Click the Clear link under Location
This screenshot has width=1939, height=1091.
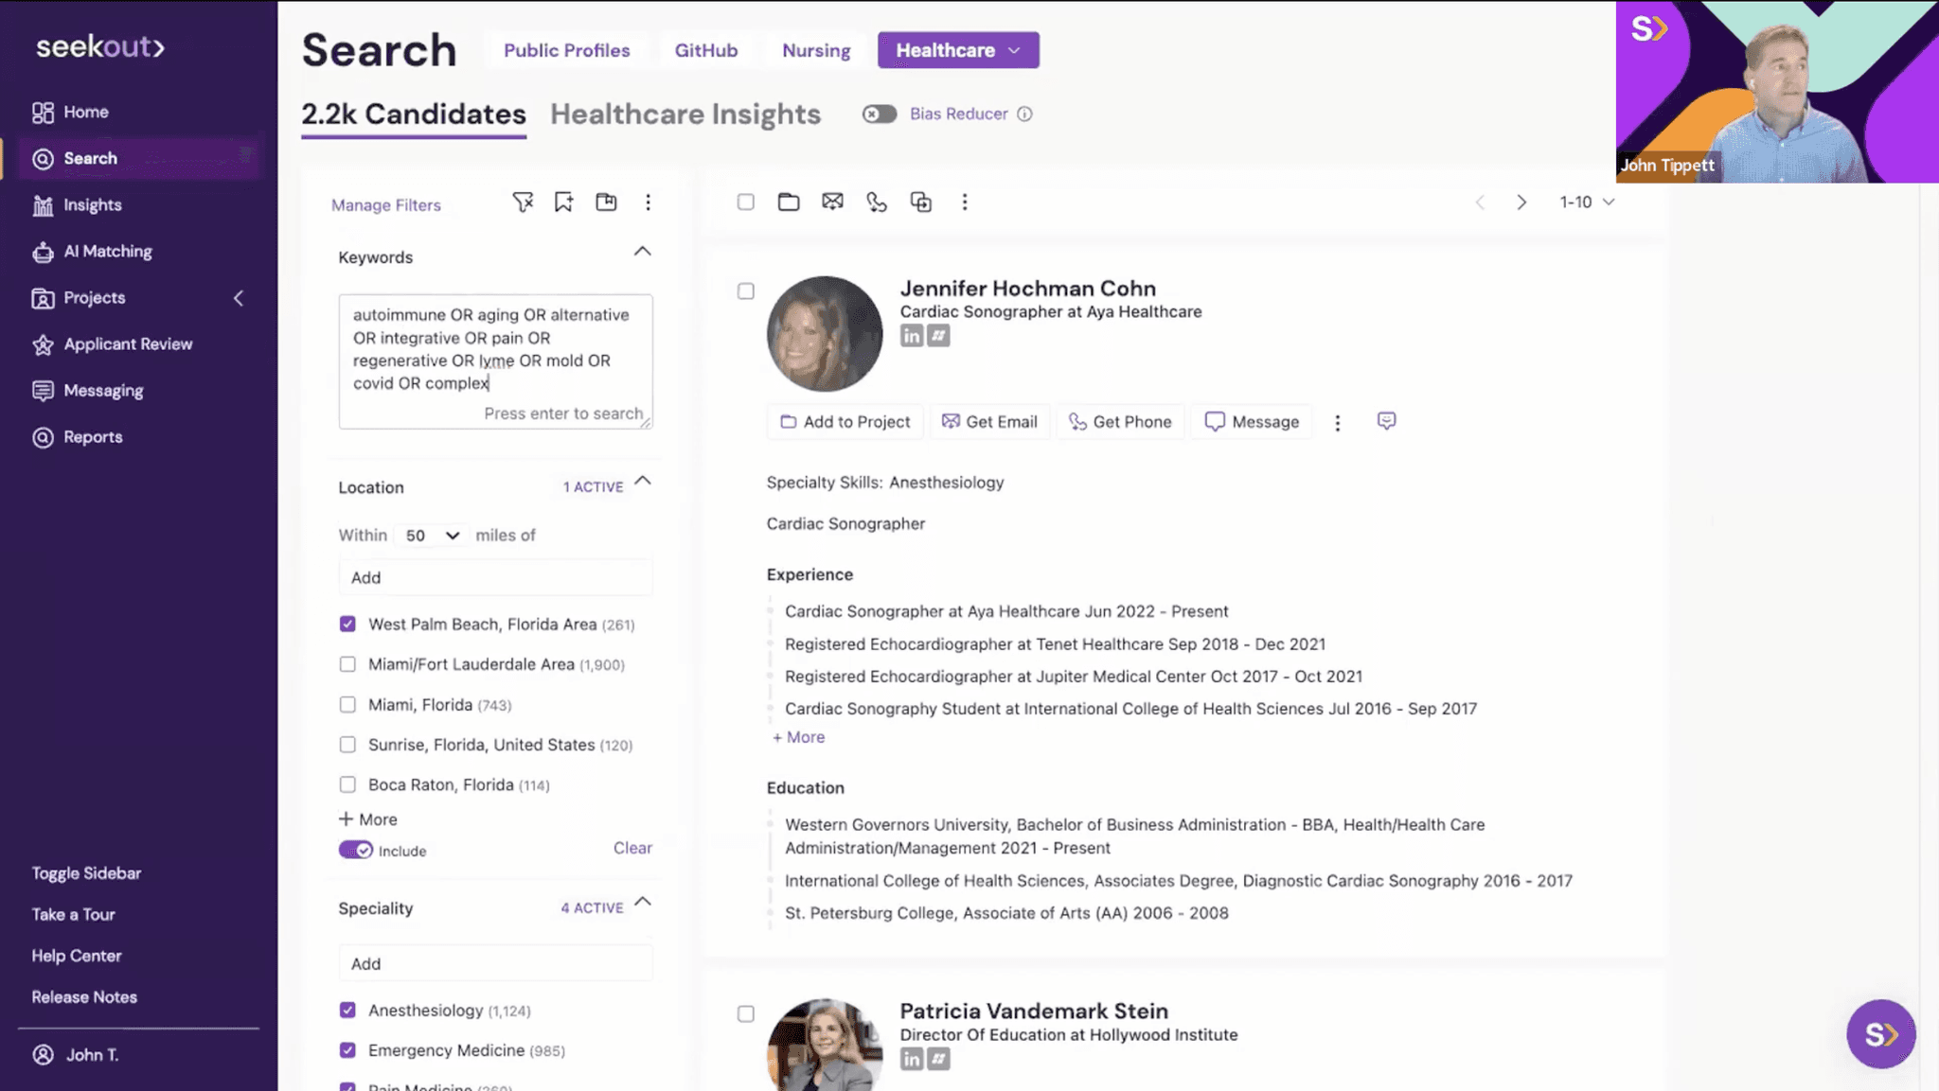pos(632,848)
